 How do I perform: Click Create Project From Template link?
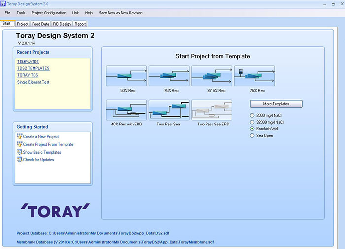tap(48, 144)
